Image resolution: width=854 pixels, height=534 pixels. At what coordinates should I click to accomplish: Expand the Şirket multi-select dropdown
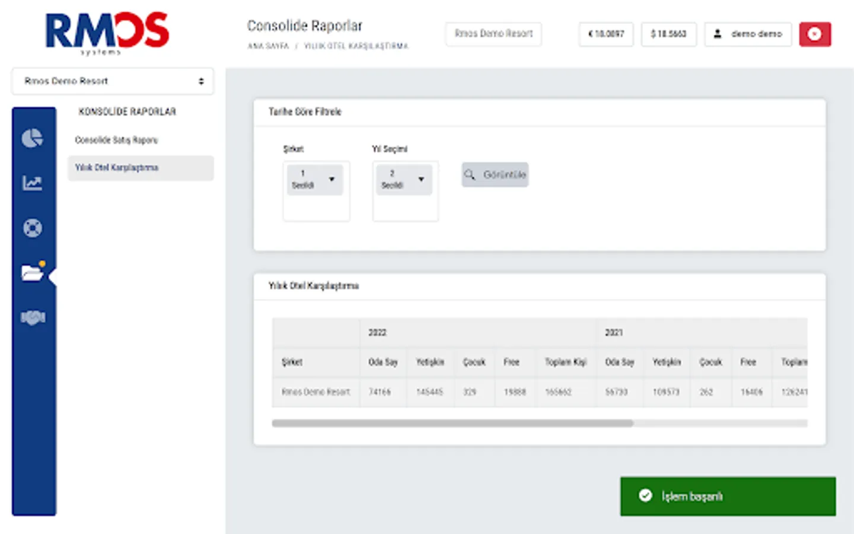point(315,179)
